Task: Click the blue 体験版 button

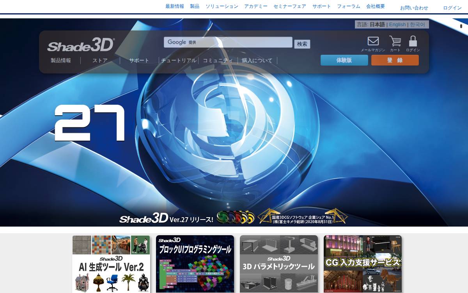Action: [344, 60]
